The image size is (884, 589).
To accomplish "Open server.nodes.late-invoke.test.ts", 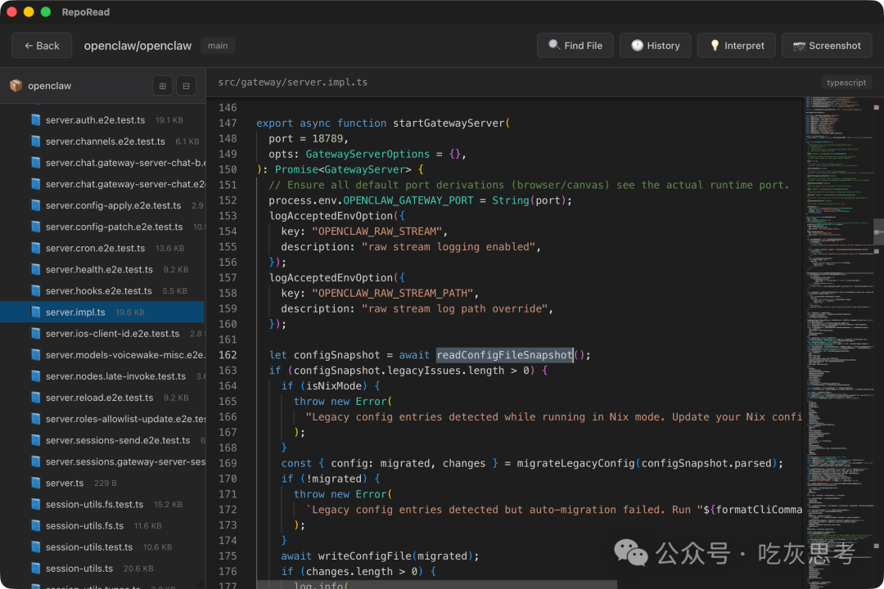I will (x=102, y=376).
